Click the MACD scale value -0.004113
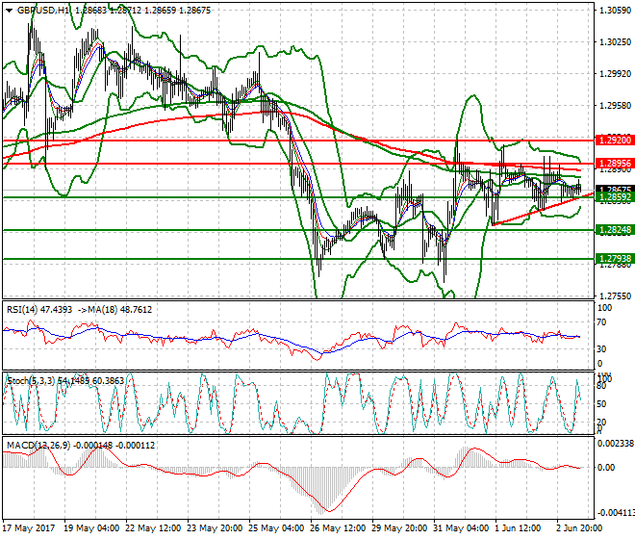This screenshot has height=539, width=635. tap(616, 513)
